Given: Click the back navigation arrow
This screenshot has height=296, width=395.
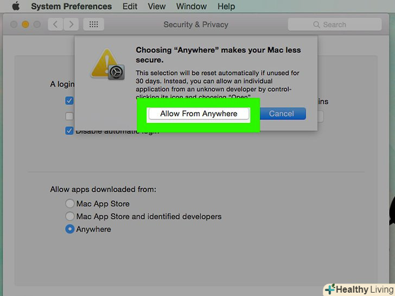Looking at the screenshot, I should (55, 24).
